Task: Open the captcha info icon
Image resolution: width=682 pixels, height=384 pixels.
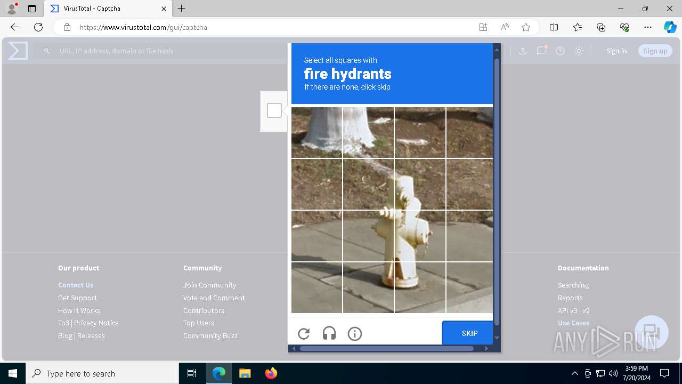Action: coord(355,334)
